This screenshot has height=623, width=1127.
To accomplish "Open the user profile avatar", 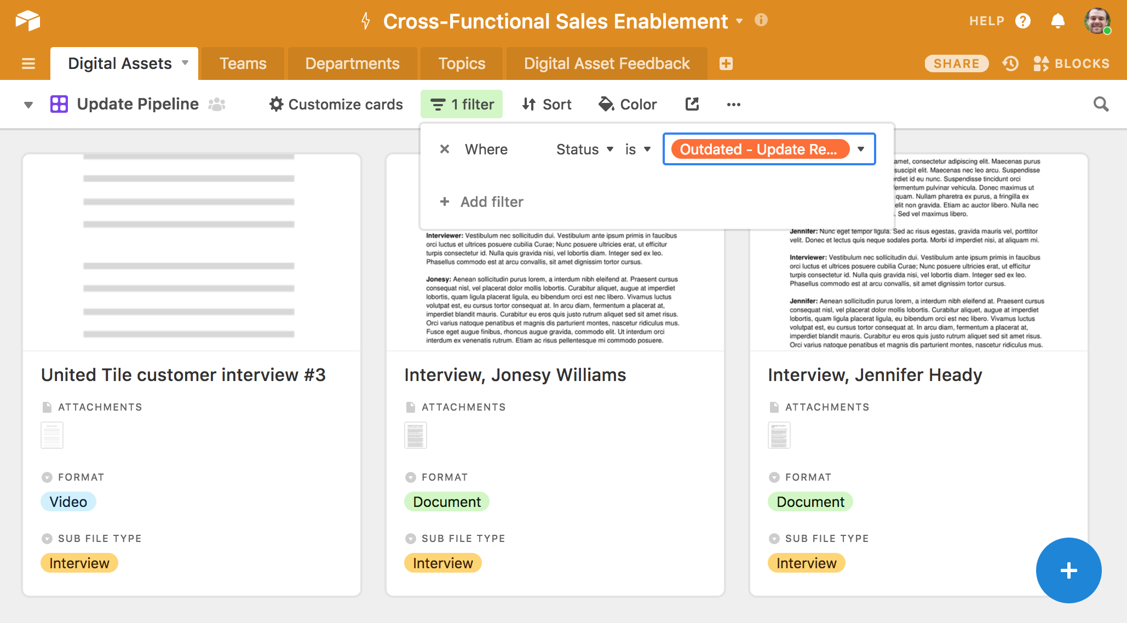I will (x=1097, y=21).
